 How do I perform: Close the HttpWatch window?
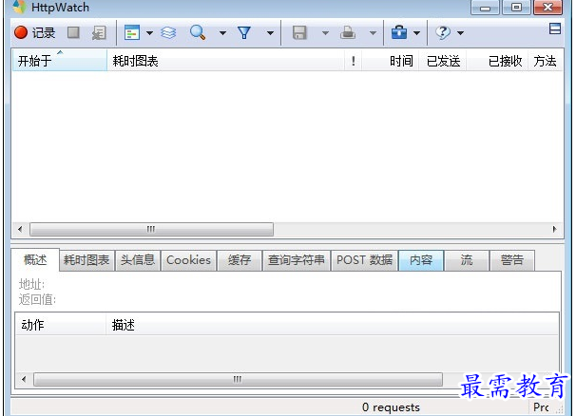point(547,8)
